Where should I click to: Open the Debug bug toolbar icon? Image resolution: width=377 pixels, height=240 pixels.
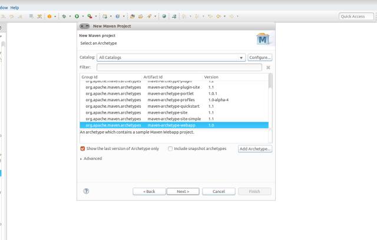(64, 16)
